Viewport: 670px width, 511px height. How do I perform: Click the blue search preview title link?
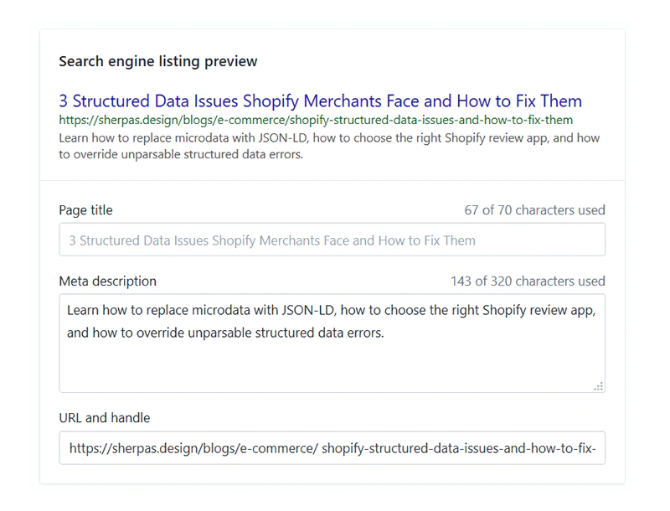click(320, 101)
